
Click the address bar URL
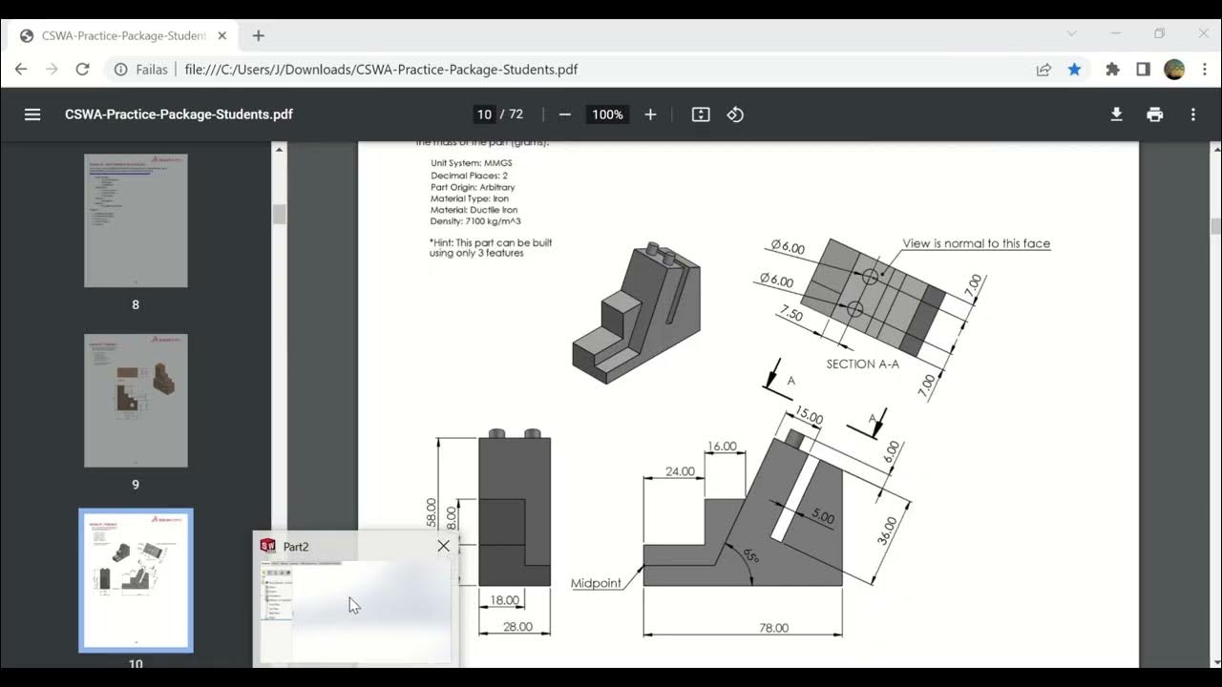pos(381,70)
